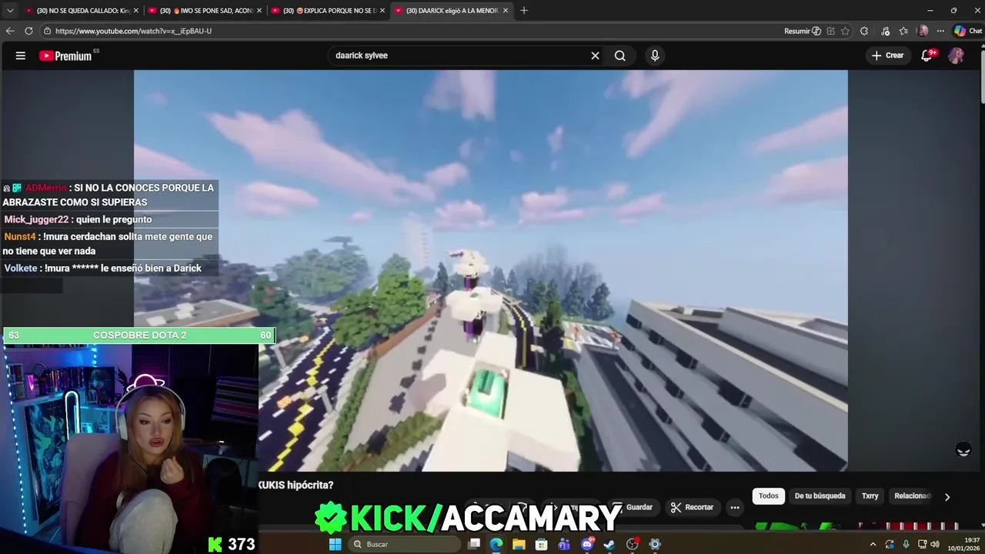Open YouTube notifications bell
The width and height of the screenshot is (985, 554).
927,55
